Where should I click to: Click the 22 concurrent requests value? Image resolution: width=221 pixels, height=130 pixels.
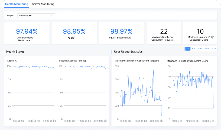pyautogui.click(x=164, y=31)
